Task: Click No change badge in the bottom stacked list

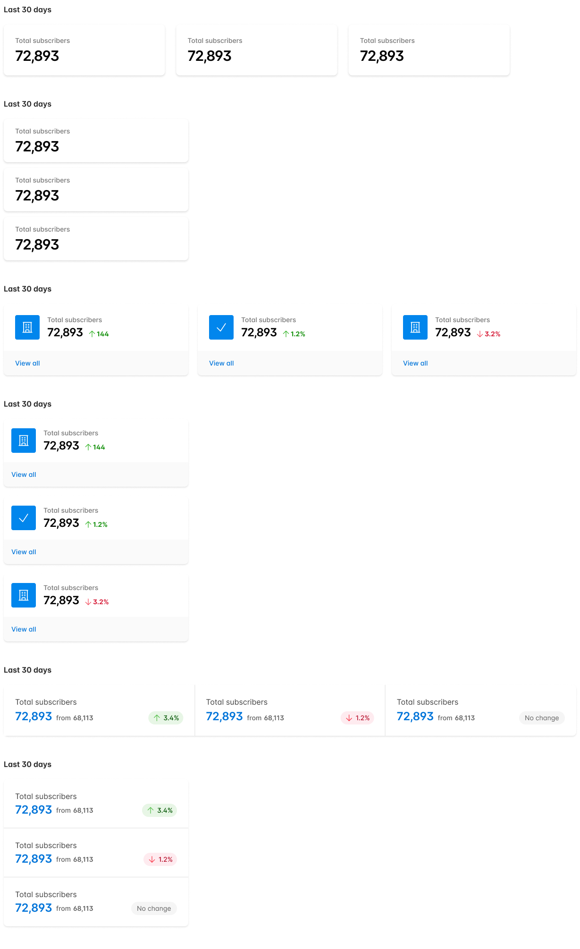Action: click(x=154, y=908)
